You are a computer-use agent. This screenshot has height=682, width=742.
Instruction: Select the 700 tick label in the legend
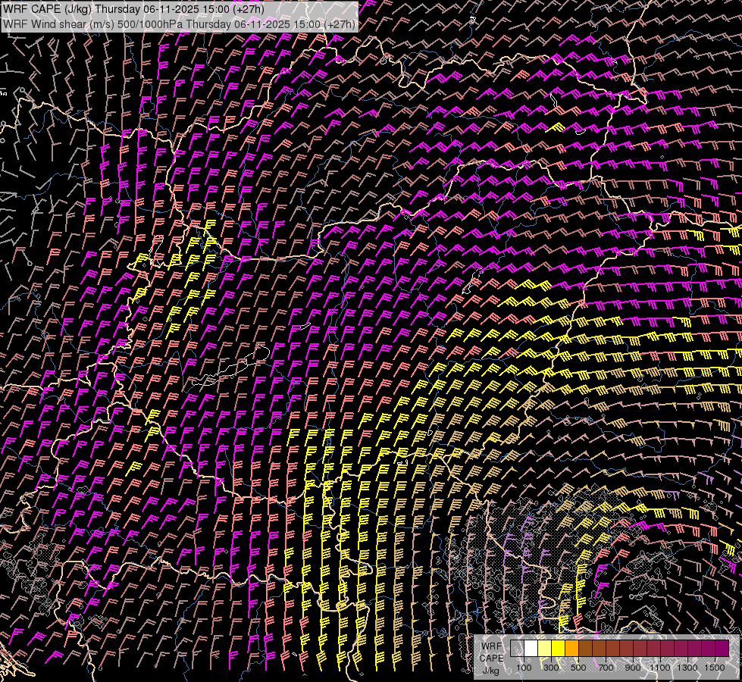tap(606, 668)
